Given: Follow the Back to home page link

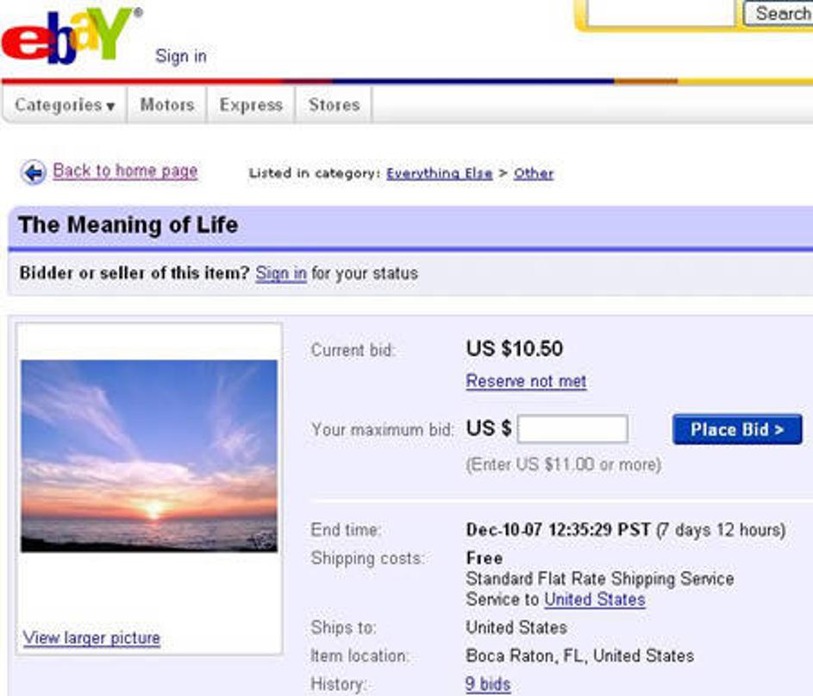Looking at the screenshot, I should (126, 171).
